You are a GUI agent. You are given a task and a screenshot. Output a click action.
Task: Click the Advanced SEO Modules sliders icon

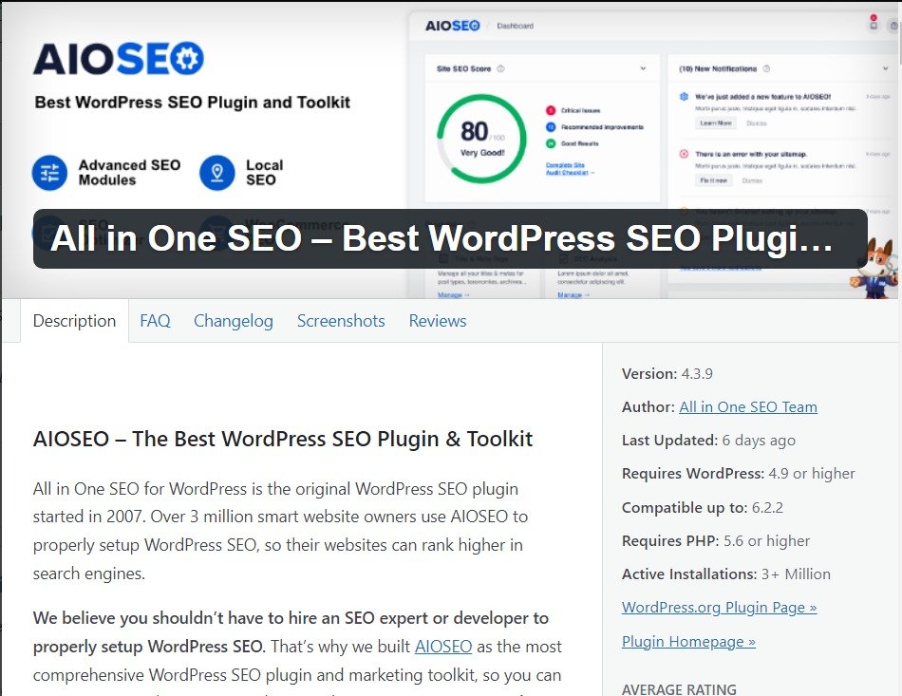pos(49,173)
